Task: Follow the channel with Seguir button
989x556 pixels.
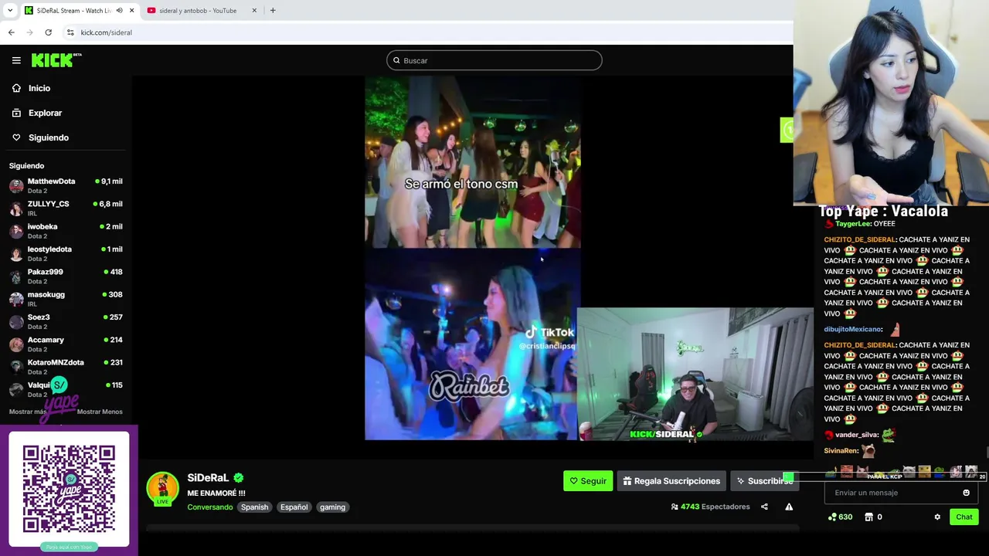Action: 588,481
